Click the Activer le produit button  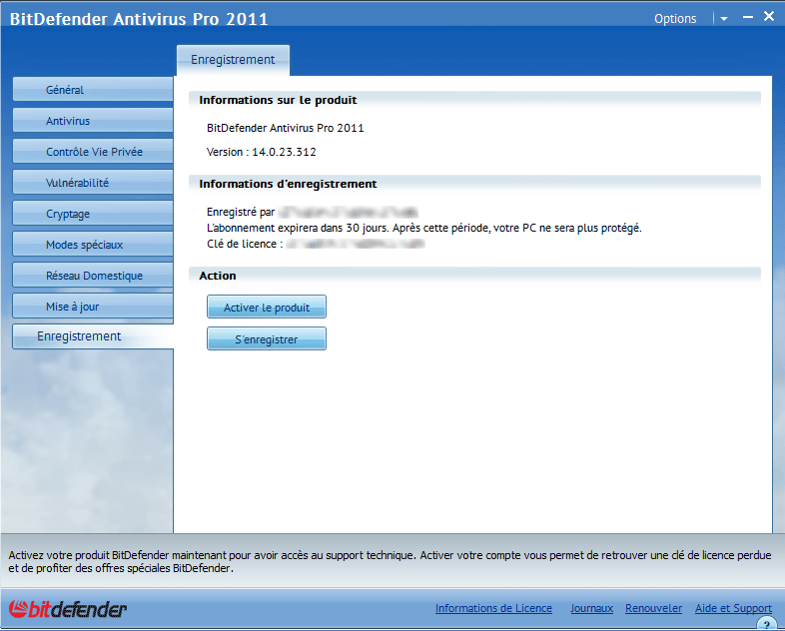(x=267, y=307)
